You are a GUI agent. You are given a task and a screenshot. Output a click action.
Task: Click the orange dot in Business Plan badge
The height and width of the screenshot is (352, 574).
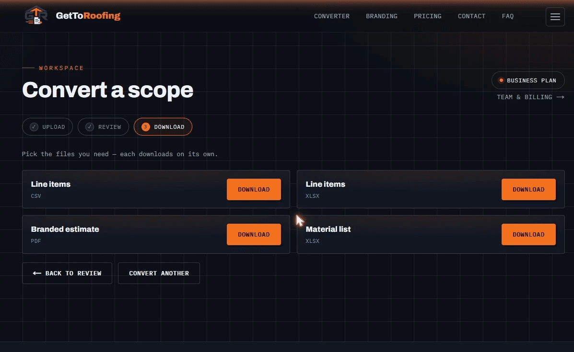click(x=501, y=80)
